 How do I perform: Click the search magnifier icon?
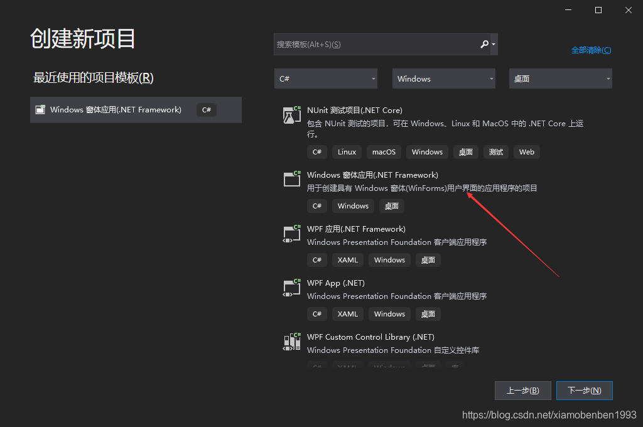(485, 44)
